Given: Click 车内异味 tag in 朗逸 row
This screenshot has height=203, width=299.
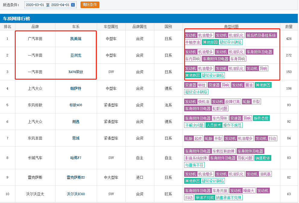Looking at the screenshot, I should pos(220,118).
